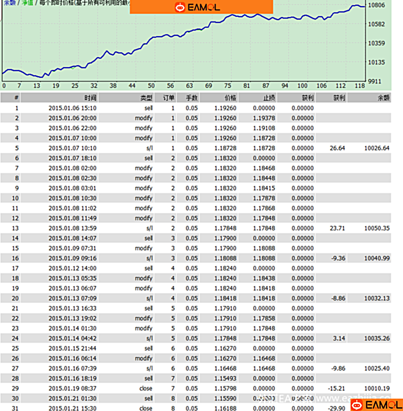The height and width of the screenshot is (411, 403).
Task: Select the 类型 column header
Action: (146, 98)
